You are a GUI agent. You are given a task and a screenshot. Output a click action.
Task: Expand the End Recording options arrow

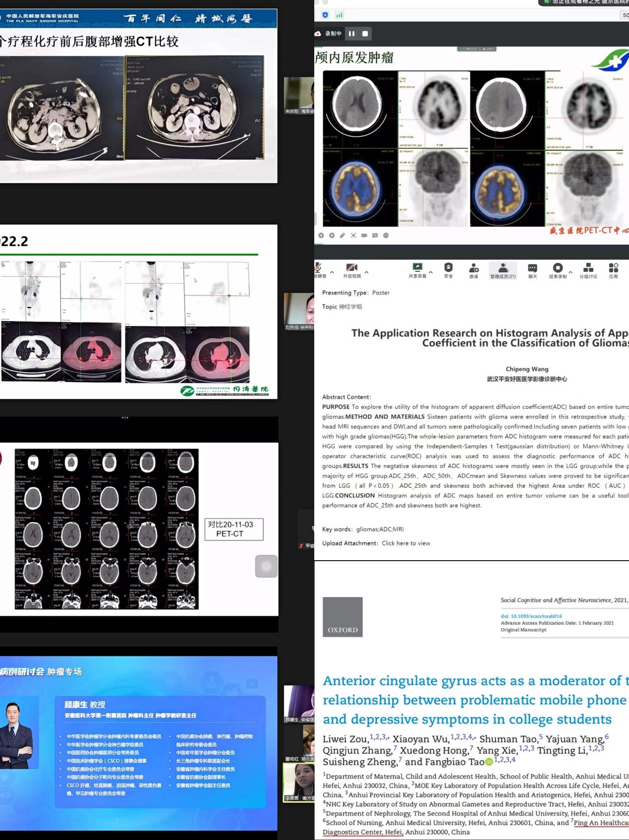571,272
